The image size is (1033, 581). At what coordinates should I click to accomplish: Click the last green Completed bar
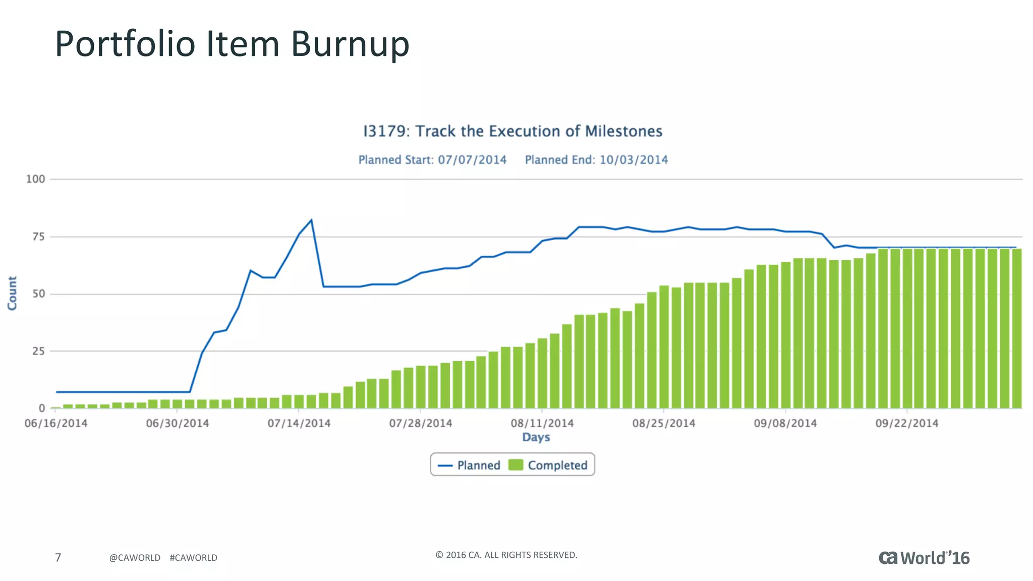[1016, 328]
